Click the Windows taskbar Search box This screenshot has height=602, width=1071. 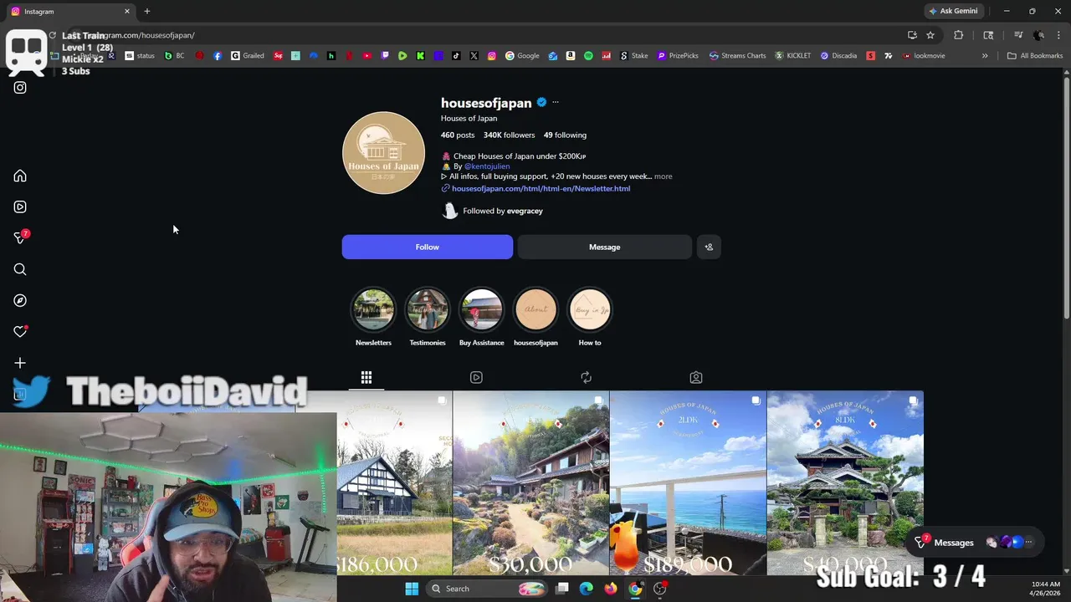[x=488, y=589]
